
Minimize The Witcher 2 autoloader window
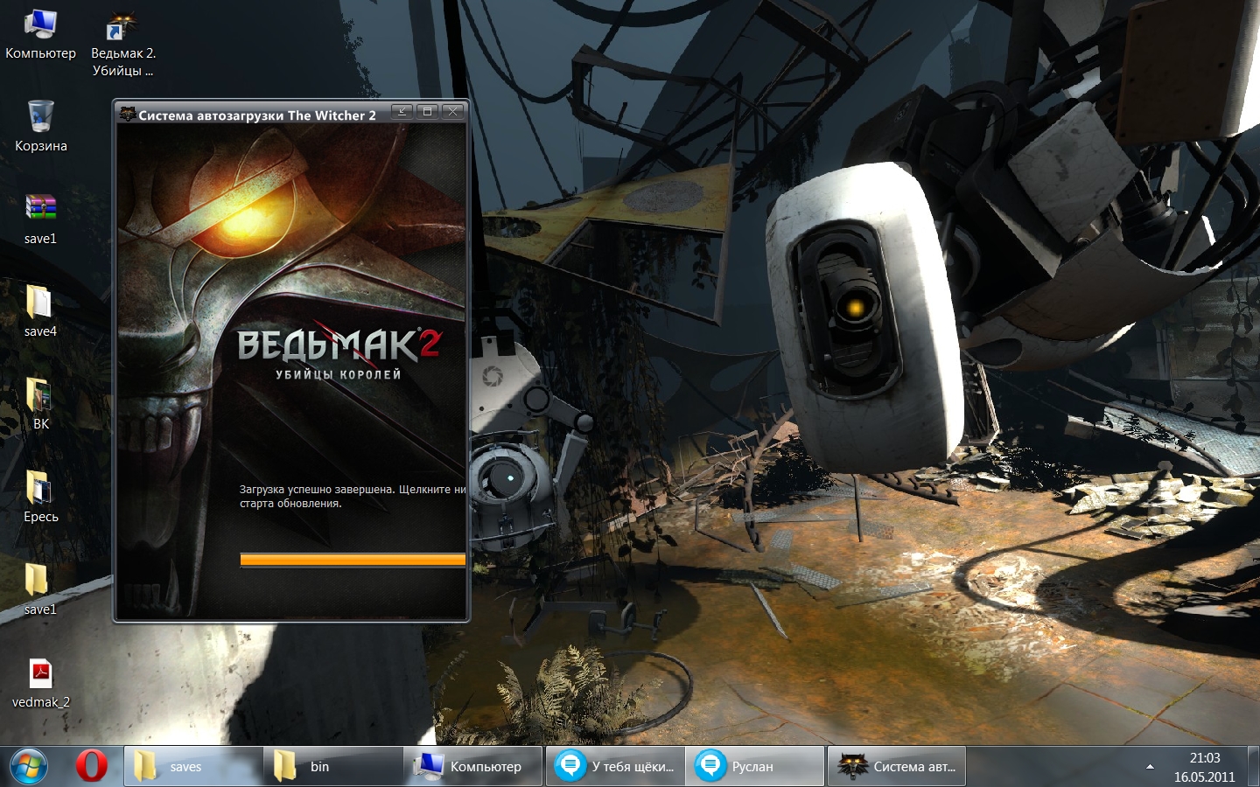tap(402, 111)
